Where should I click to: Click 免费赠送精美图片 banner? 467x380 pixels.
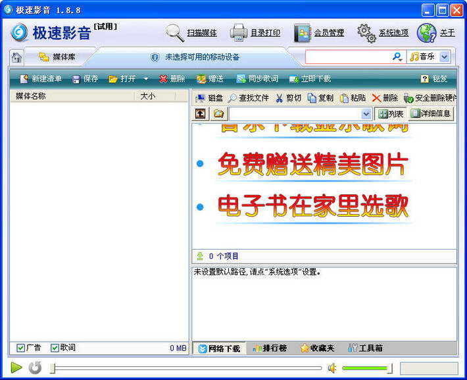(312, 164)
